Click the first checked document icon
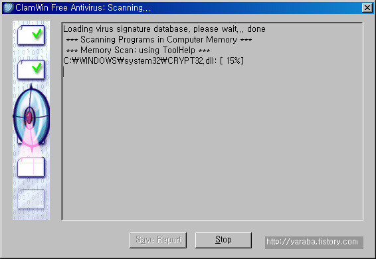The image size is (376, 259). 31,35
